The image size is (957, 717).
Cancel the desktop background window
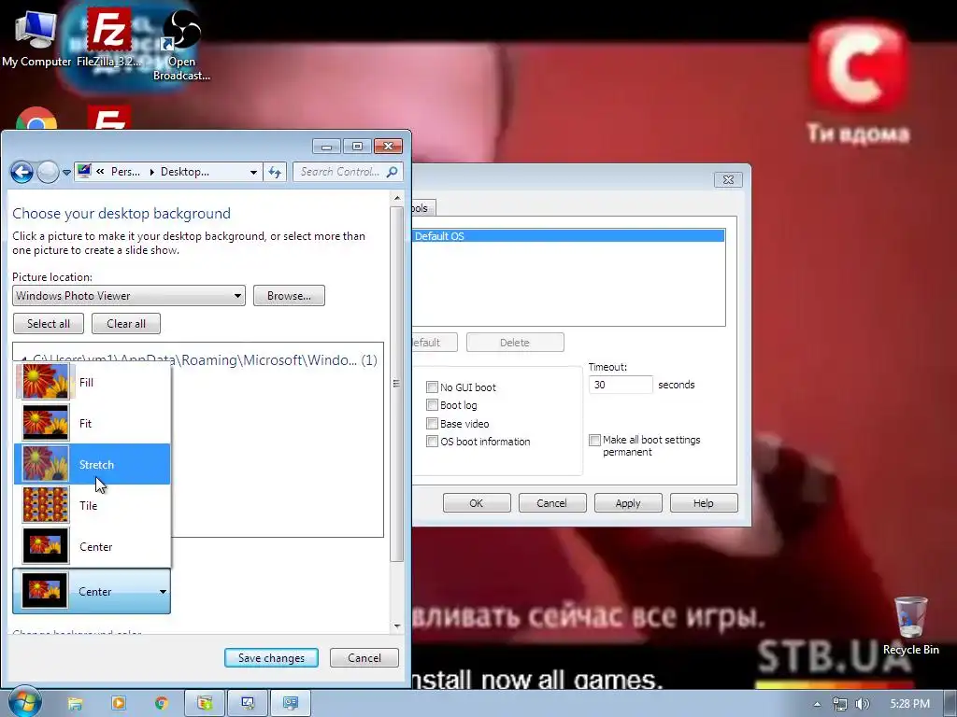pos(364,658)
